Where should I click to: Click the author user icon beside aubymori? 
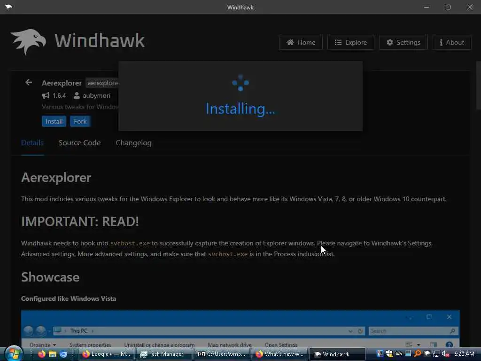(x=77, y=95)
